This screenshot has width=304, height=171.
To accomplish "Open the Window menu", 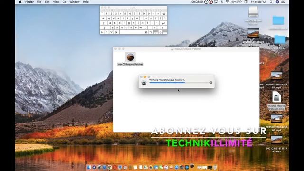I will (x=75, y=2).
